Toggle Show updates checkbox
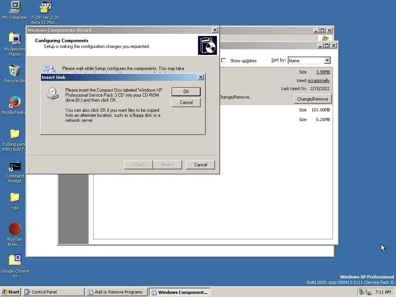The image size is (396, 297). [224, 61]
